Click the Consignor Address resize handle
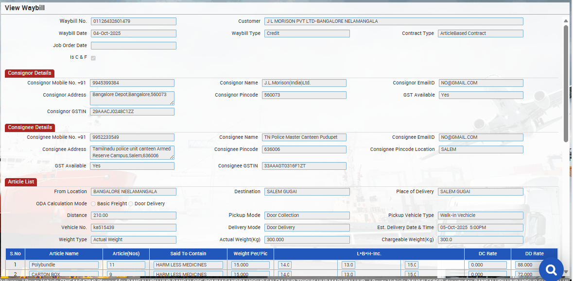The width and height of the screenshot is (573, 281). 172,103
